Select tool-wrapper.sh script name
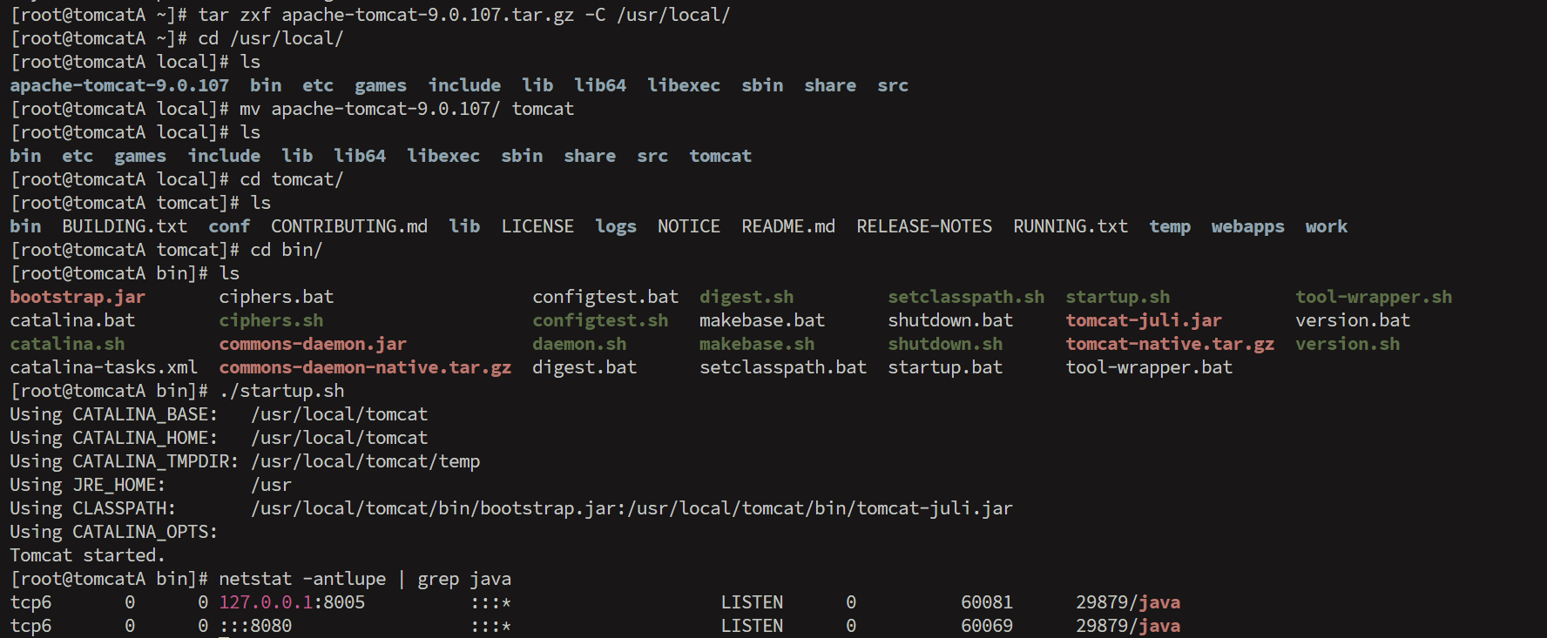 click(1374, 297)
